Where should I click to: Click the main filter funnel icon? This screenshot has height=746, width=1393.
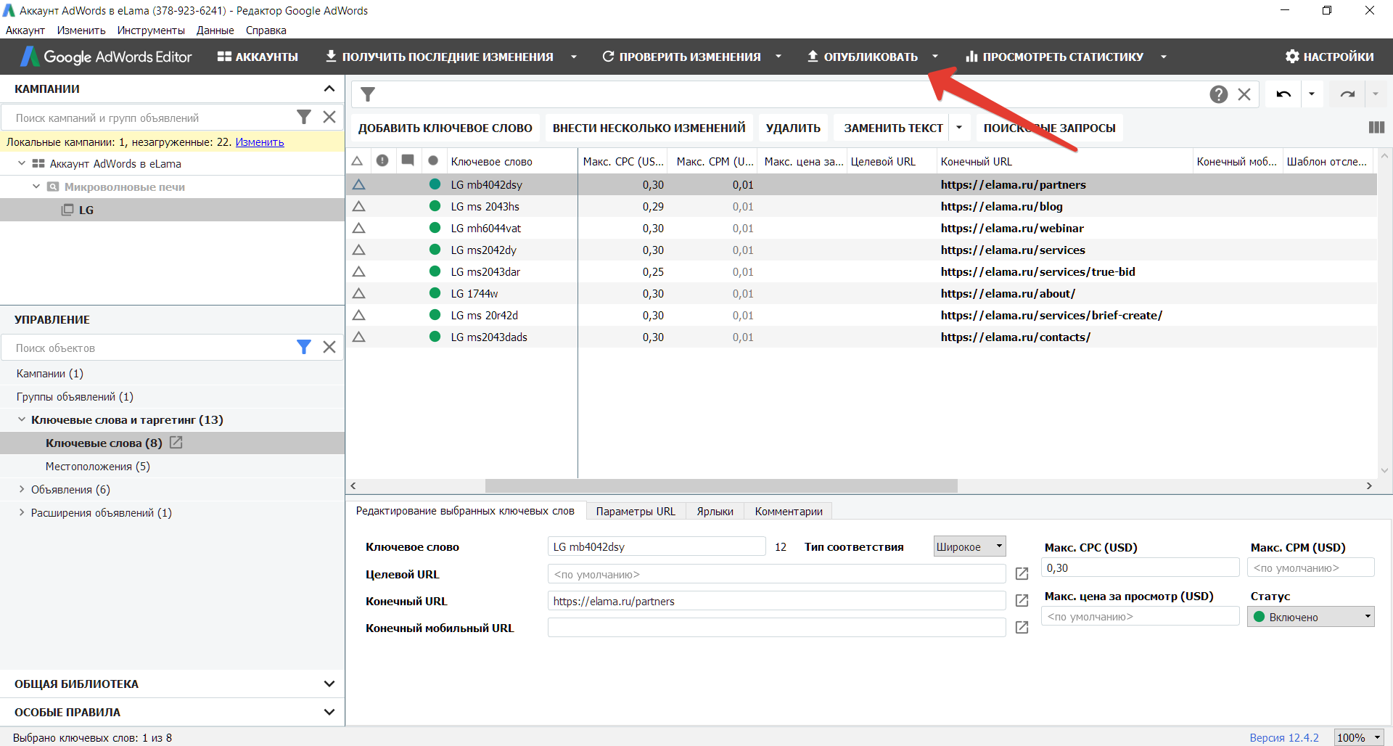[x=368, y=94]
